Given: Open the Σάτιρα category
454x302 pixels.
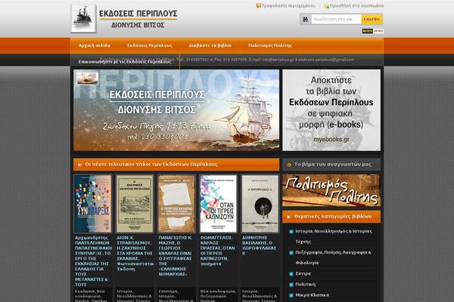Looking at the screenshot, I should 303,273.
